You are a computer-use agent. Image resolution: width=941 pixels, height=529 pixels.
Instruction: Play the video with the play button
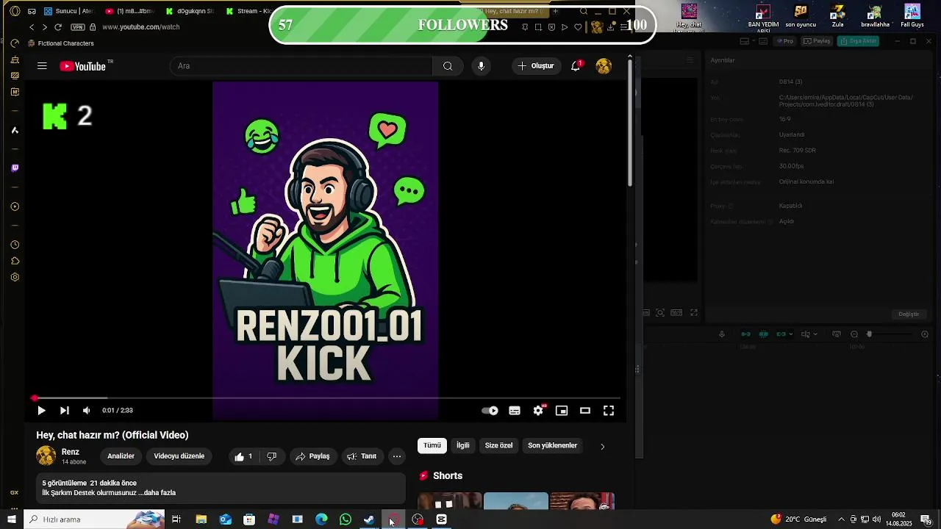41,411
